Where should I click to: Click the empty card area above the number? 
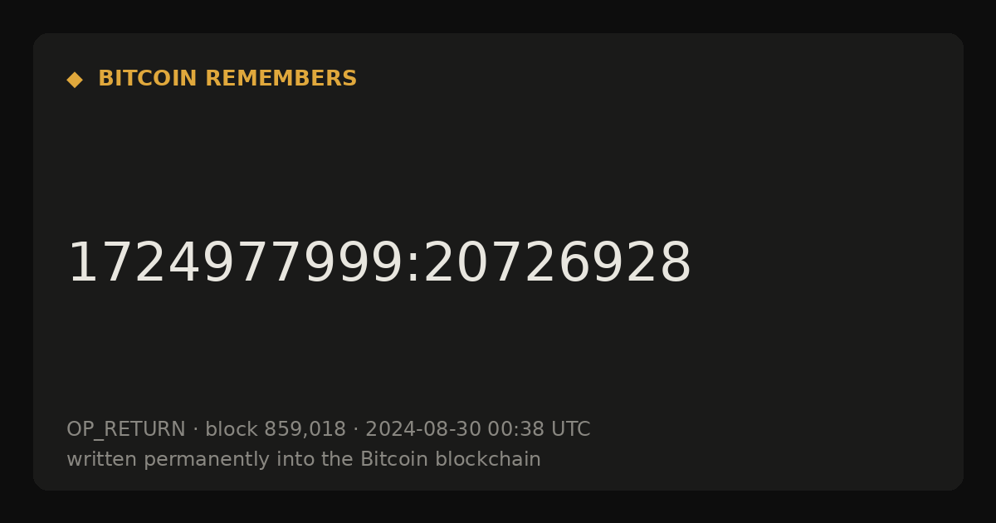pos(498,166)
